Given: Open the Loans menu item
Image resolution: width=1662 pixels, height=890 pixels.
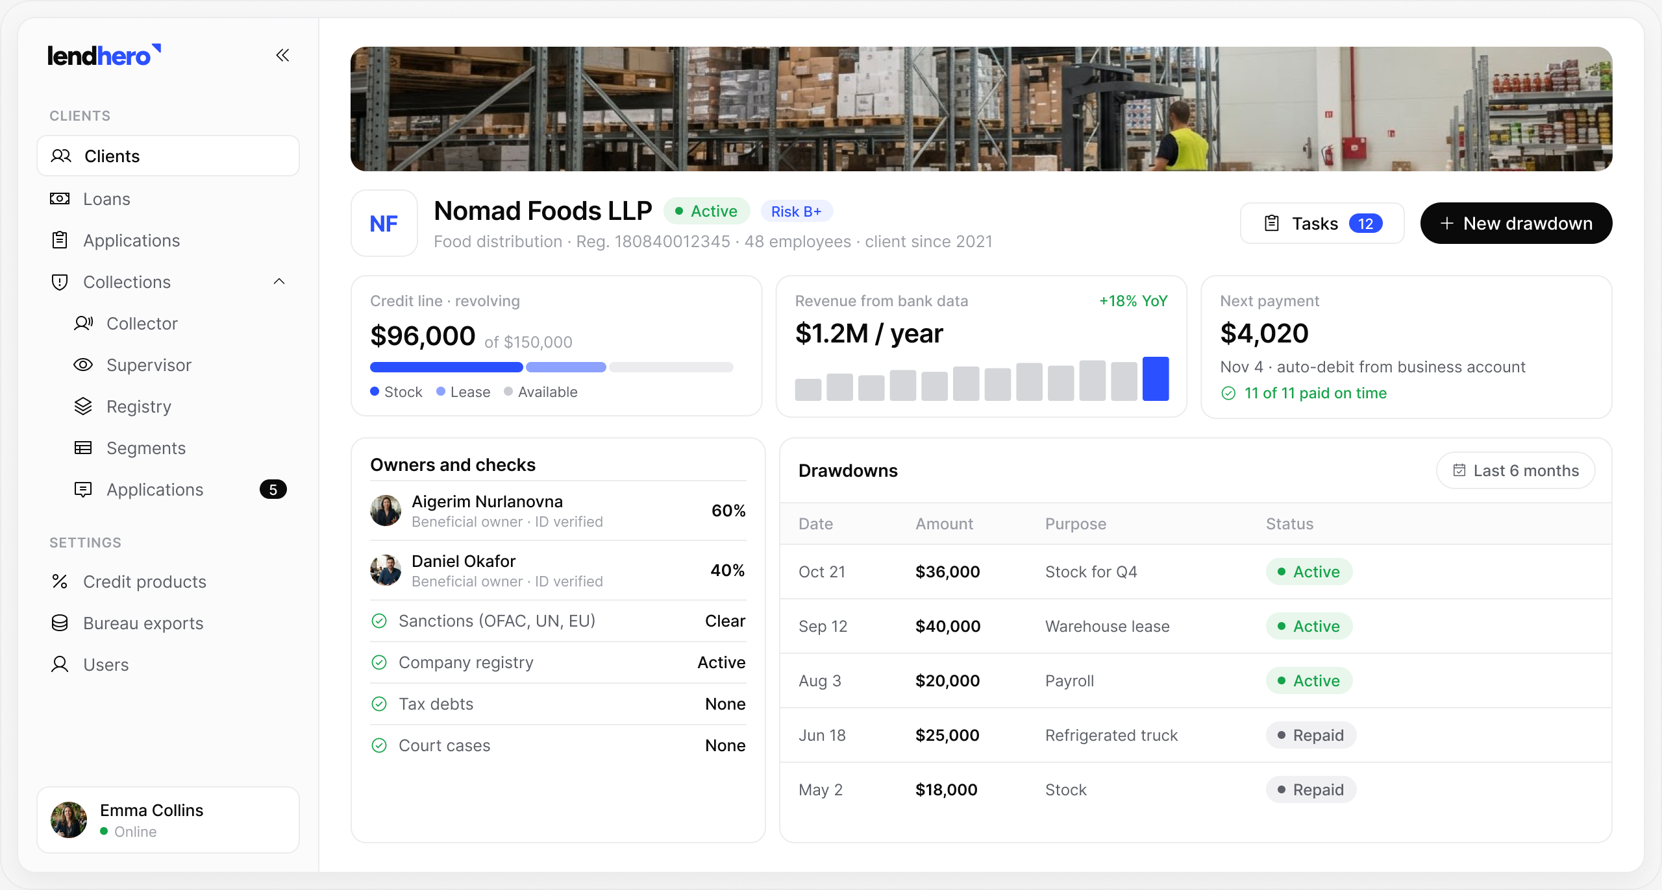Looking at the screenshot, I should [168, 198].
